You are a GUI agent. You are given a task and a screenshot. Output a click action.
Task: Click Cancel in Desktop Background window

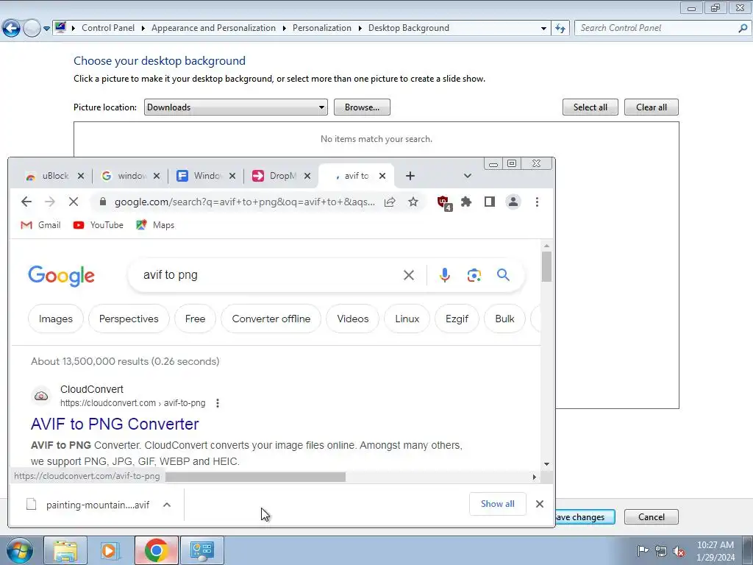[x=652, y=517]
